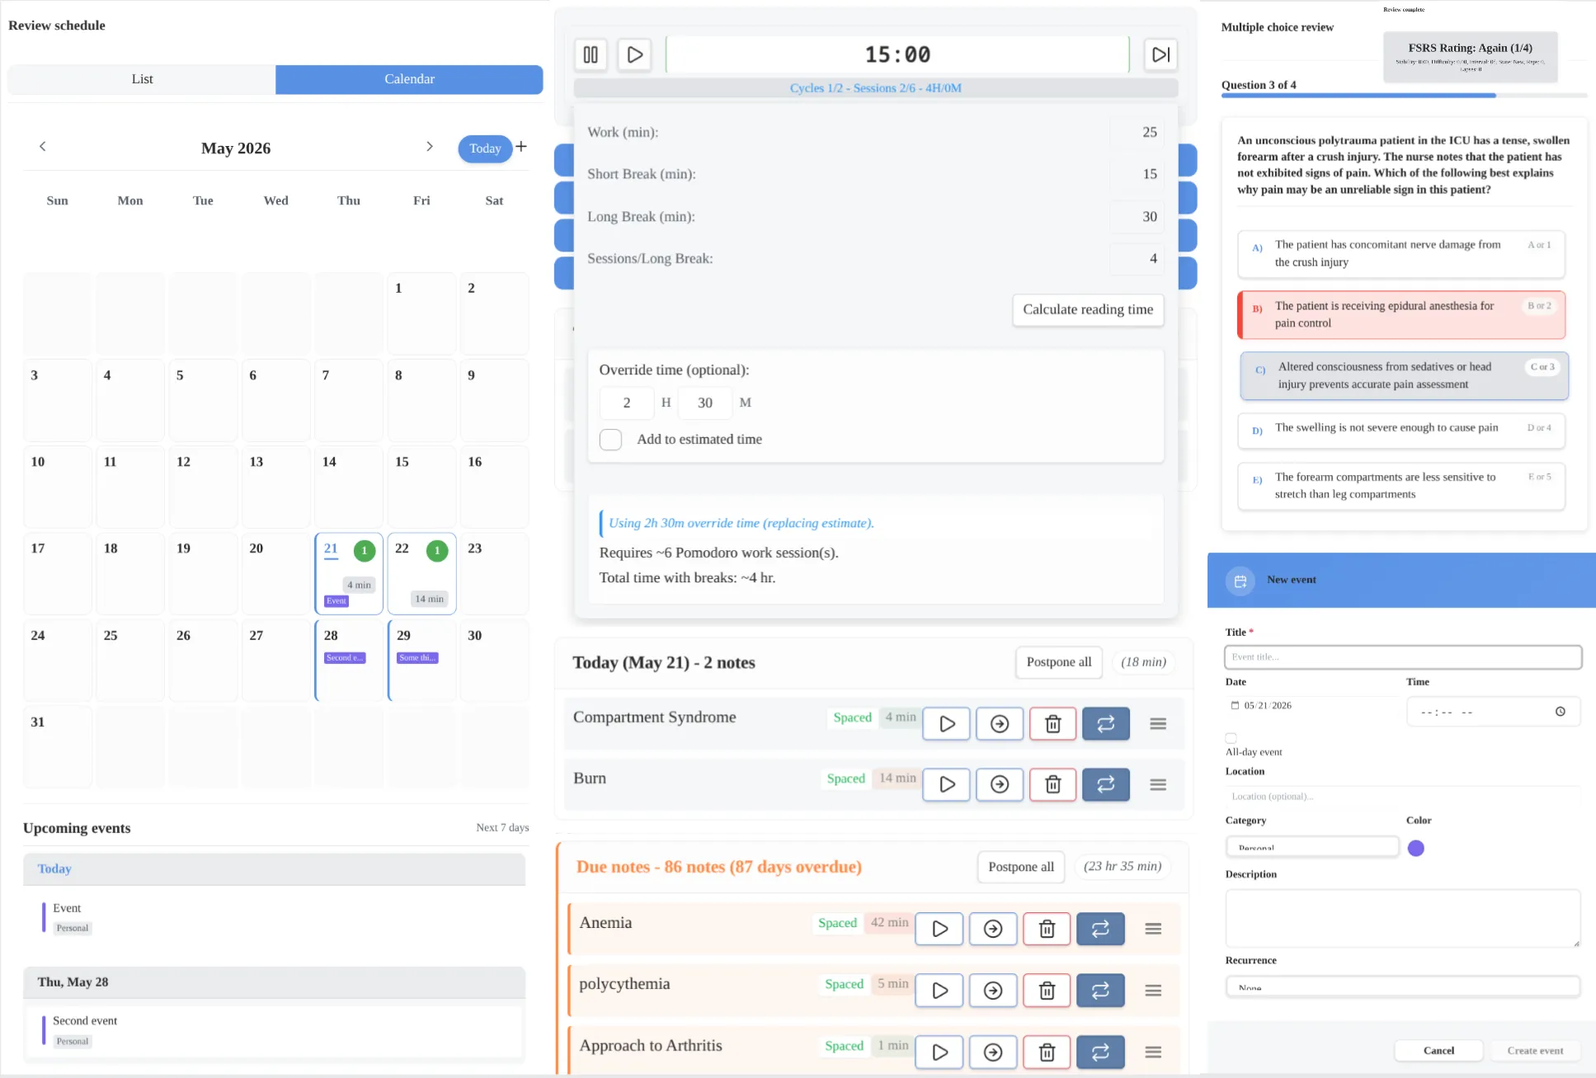Postpone the Burn note
This screenshot has height=1078, width=1596.
point(1000,784)
